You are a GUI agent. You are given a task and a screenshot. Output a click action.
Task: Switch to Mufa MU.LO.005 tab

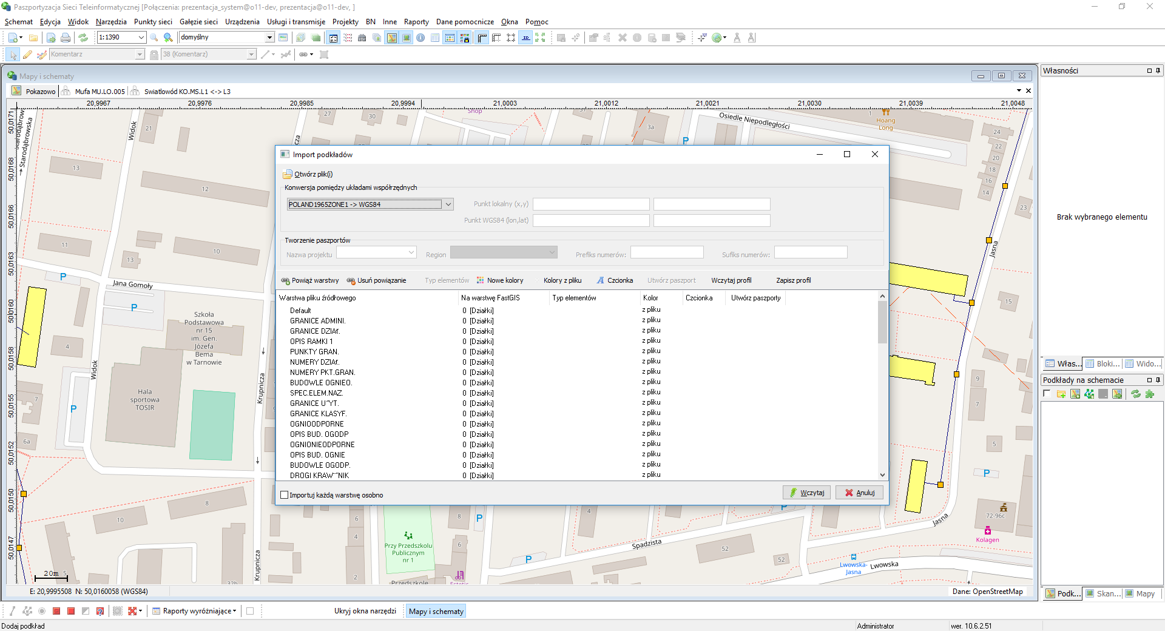tap(94, 92)
